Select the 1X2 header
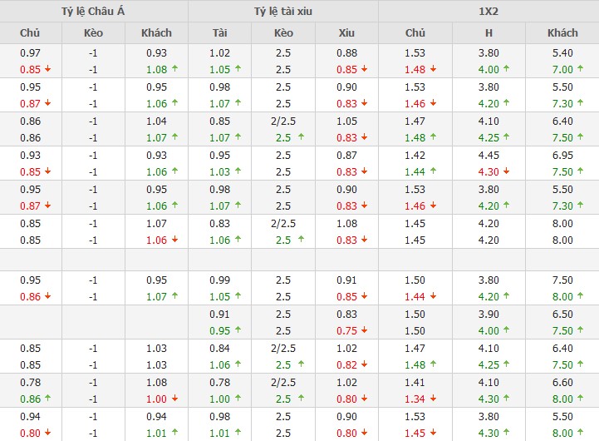Viewport: 599px width, 441px height. pyautogui.click(x=489, y=11)
